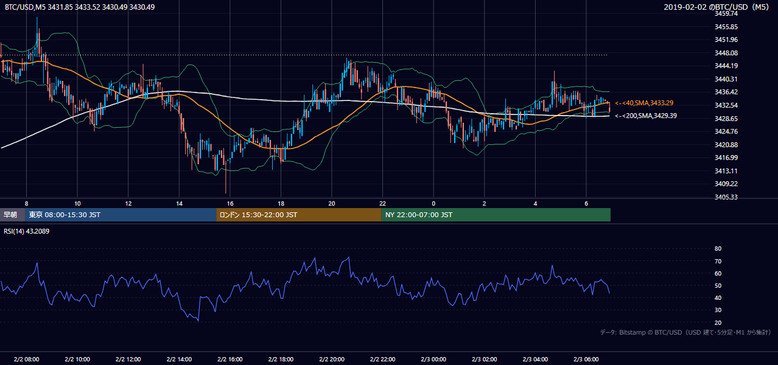Click the 2/2 20:00 date axis label
This screenshot has height=365, width=778.
pyautogui.click(x=332, y=360)
